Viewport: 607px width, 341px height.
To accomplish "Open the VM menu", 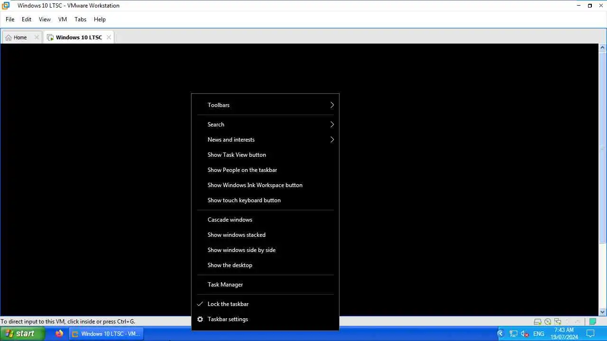I will click(x=63, y=19).
